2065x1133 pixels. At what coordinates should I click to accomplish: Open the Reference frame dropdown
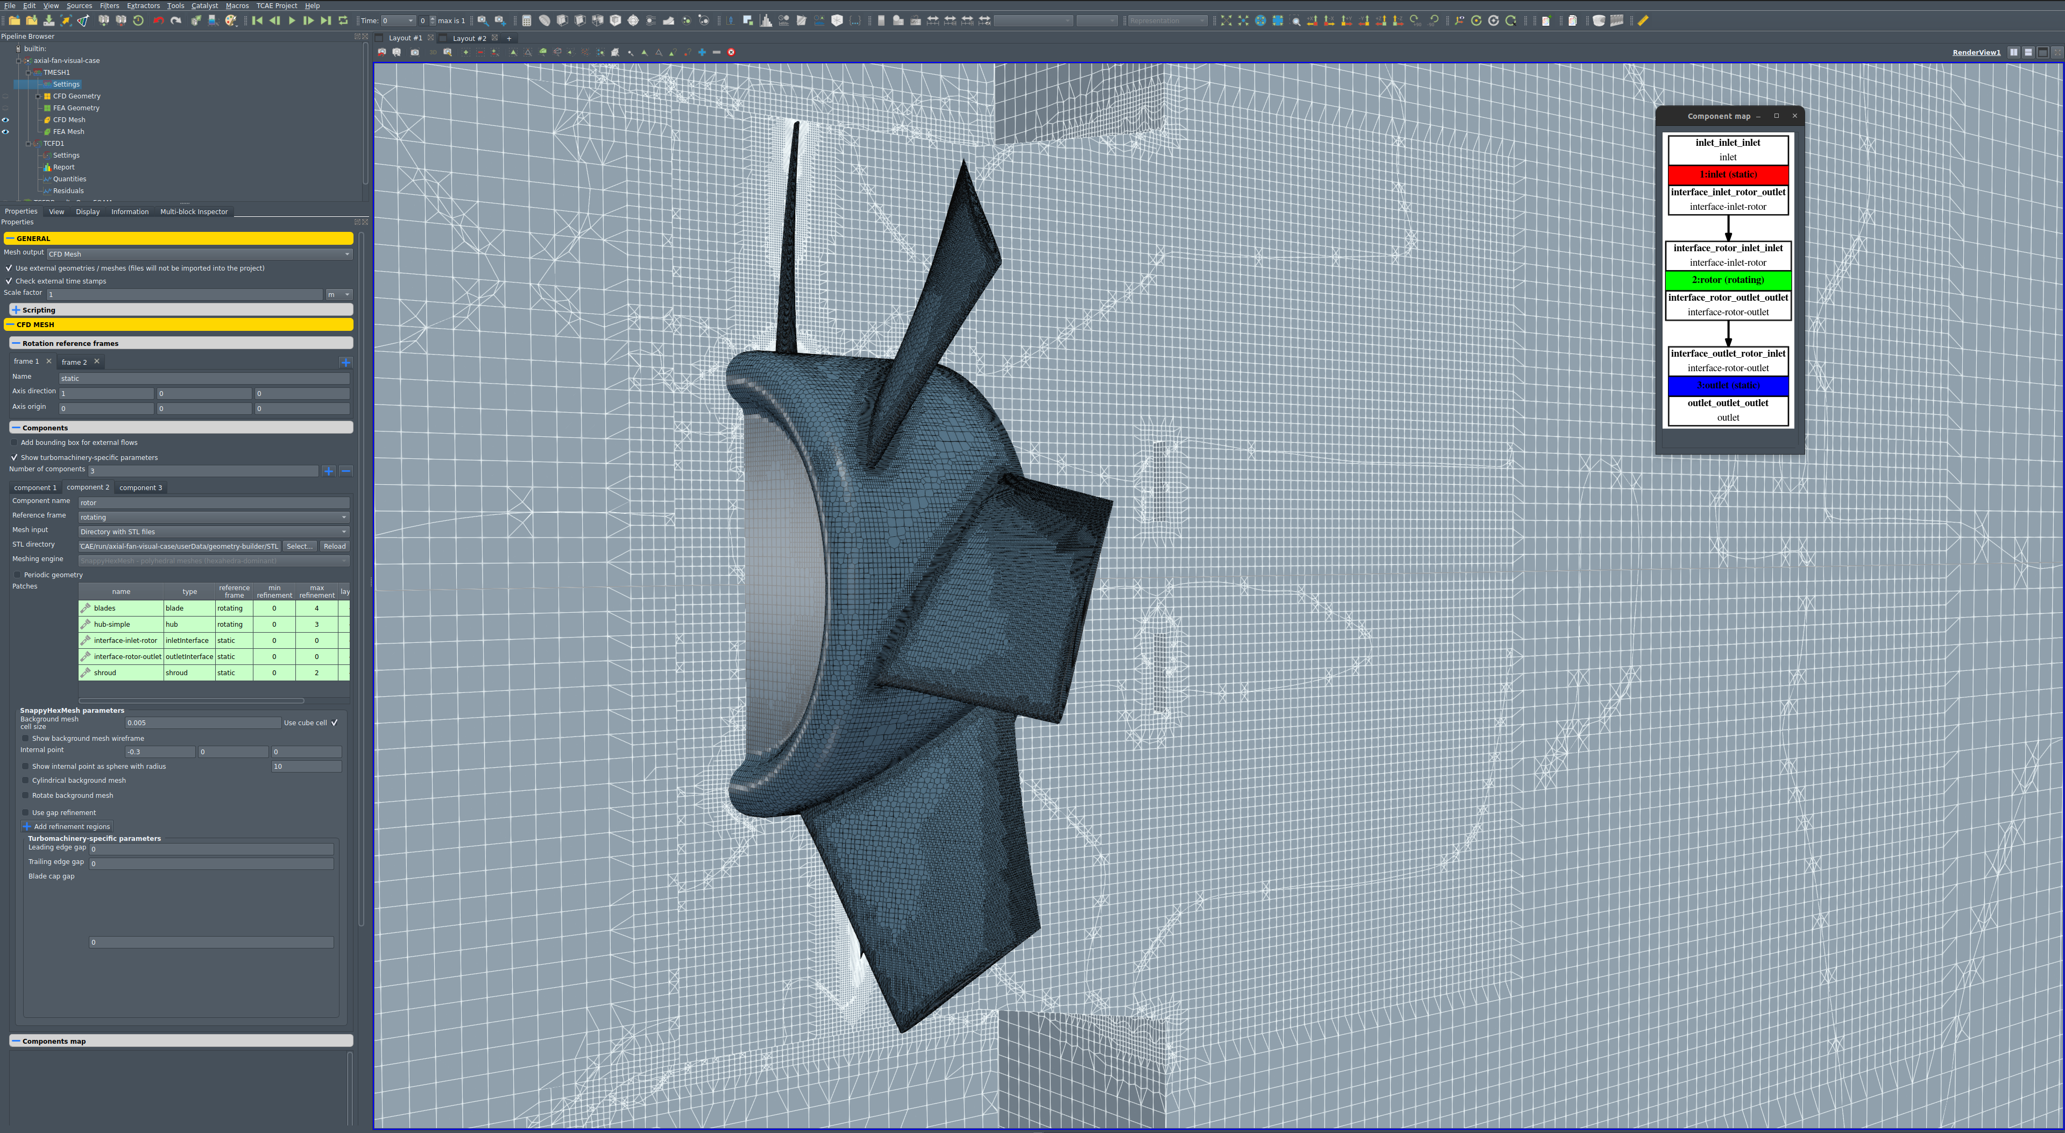click(213, 518)
